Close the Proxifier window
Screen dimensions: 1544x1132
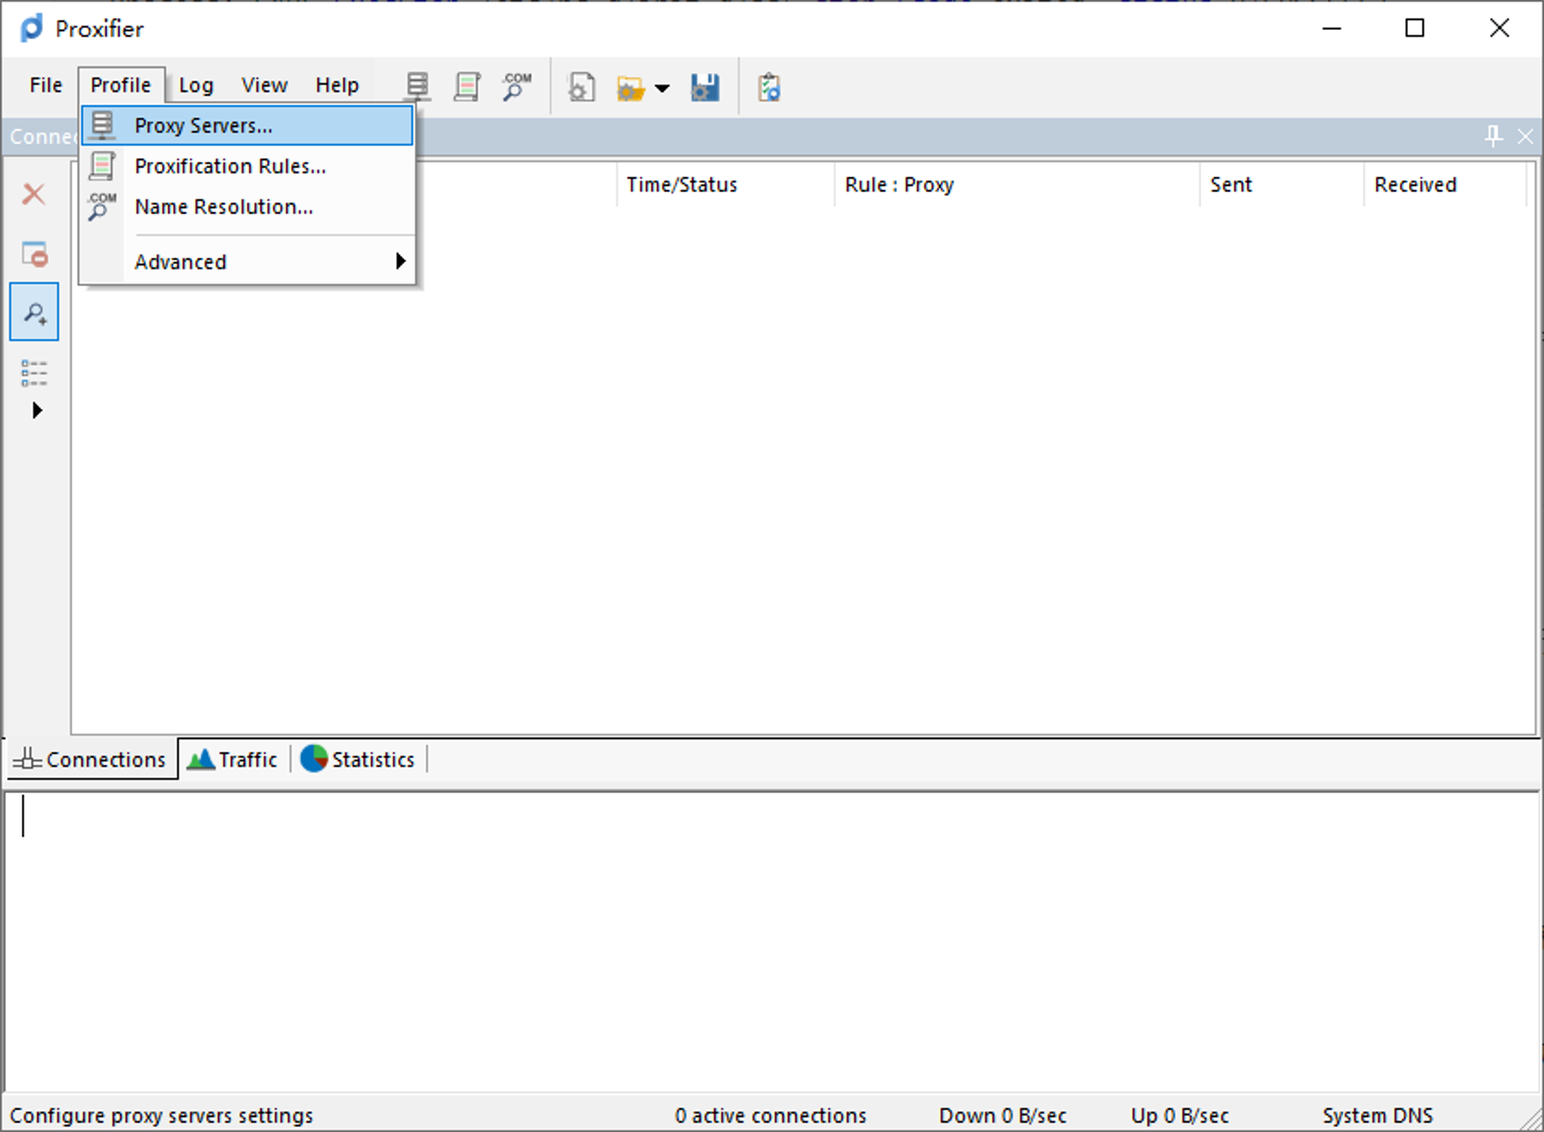point(1499,29)
